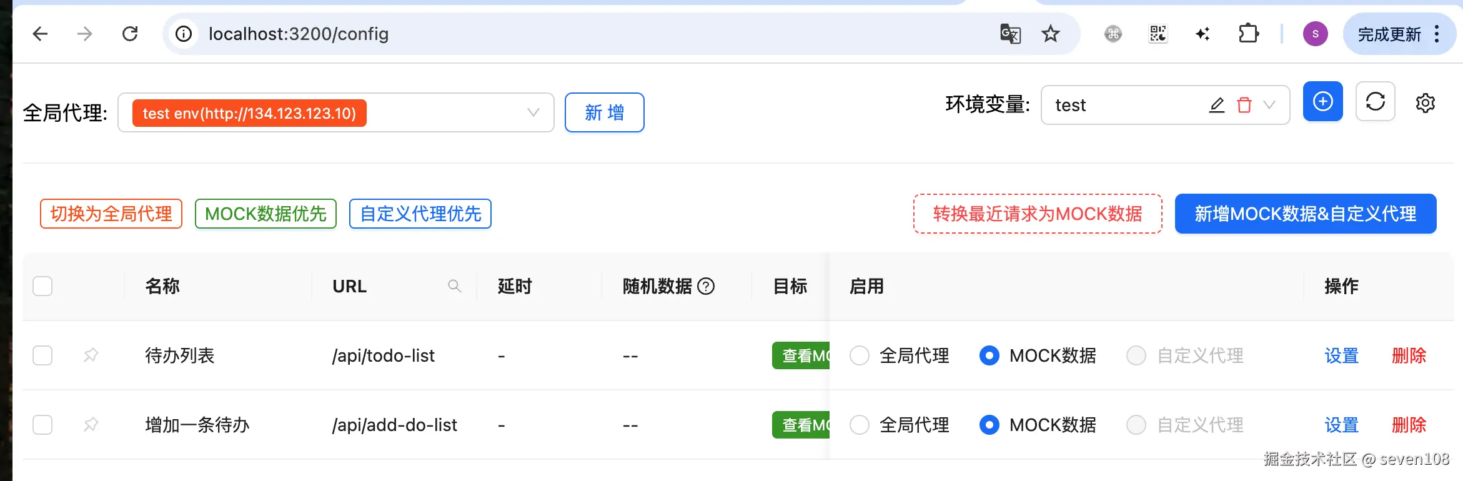
Task: Expand the 全局代理 dropdown arrow
Action: coord(533,112)
